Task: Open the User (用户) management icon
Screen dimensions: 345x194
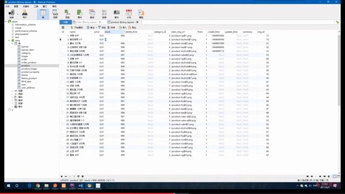Action: click(x=25, y=14)
